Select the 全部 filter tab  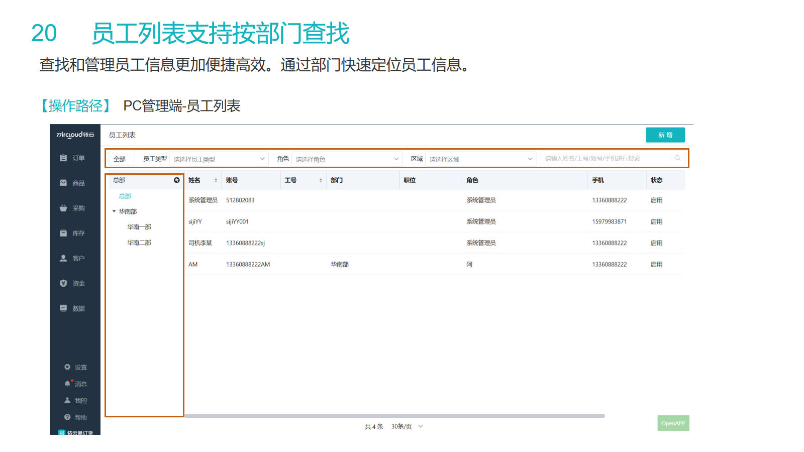pyautogui.click(x=122, y=159)
